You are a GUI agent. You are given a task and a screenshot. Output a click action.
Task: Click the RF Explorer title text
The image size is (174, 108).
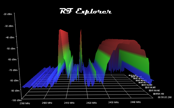pyautogui.click(x=85, y=11)
